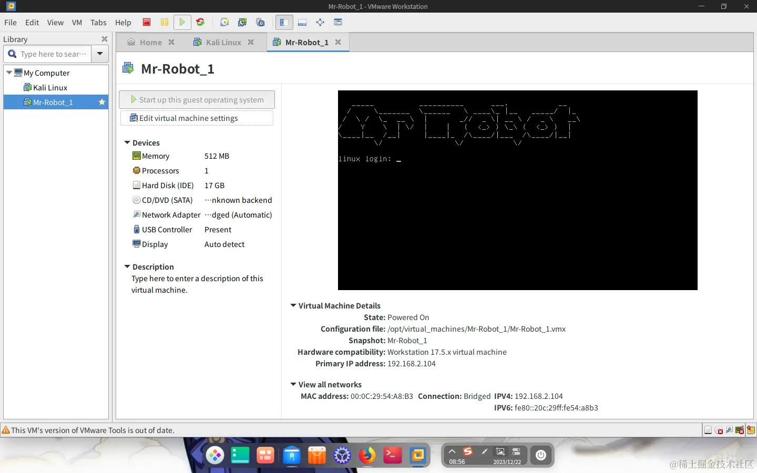
Task: Switch to Unity mode via the window icon
Action: coord(338,22)
